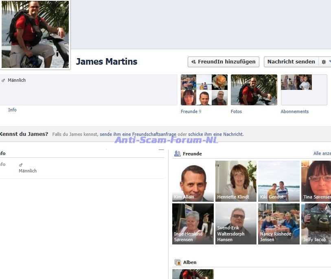The height and width of the screenshot is (279, 331).
Task: Click the Freunde section people icon
Action: (177, 154)
